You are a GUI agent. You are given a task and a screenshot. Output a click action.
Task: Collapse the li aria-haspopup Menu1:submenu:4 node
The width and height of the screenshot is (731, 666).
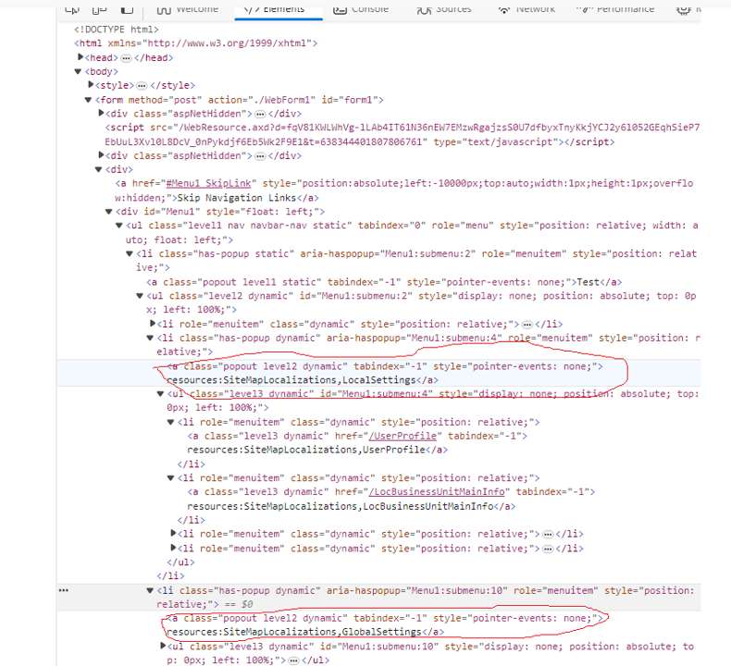tap(150, 338)
